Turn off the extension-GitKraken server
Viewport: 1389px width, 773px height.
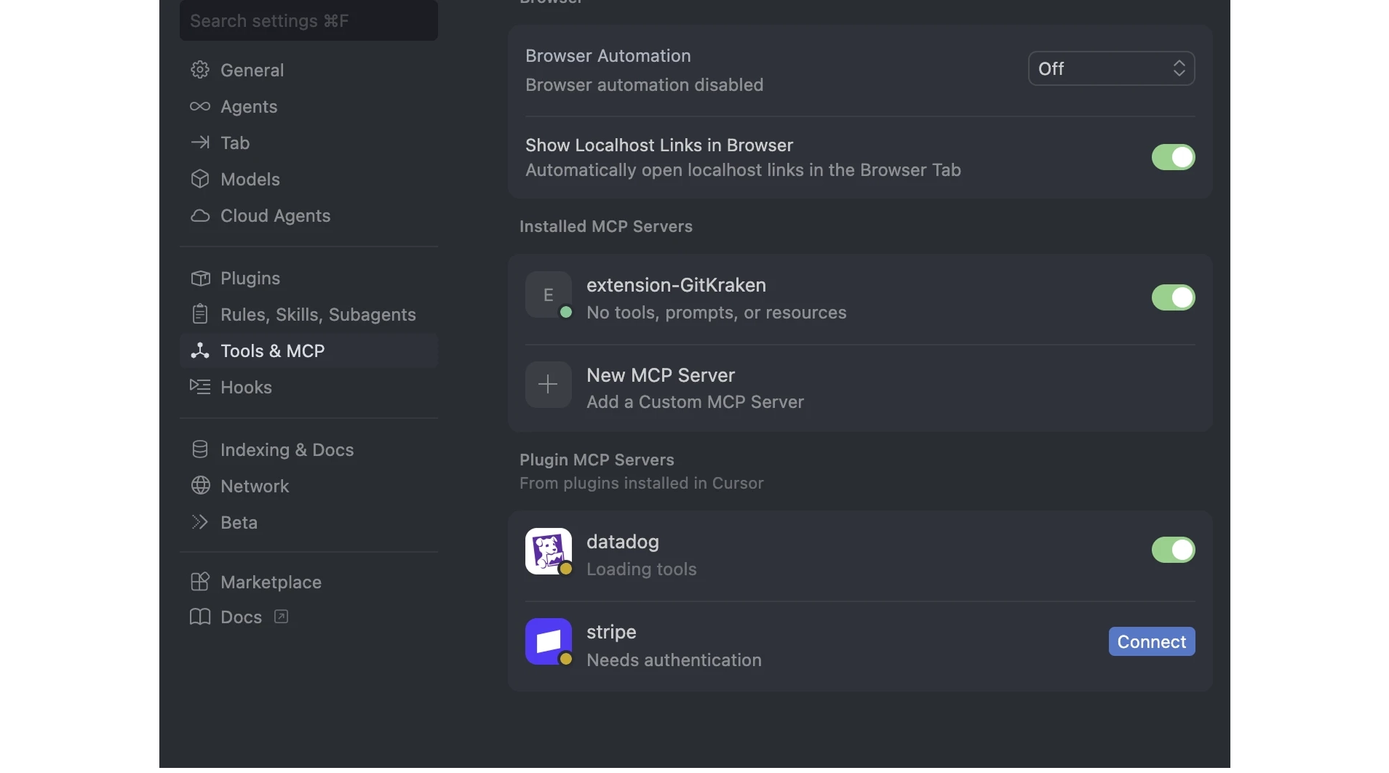(x=1173, y=297)
